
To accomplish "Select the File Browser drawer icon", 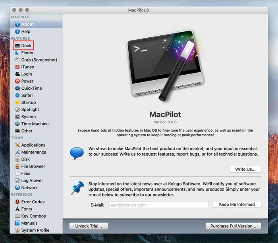I will 17,166.
